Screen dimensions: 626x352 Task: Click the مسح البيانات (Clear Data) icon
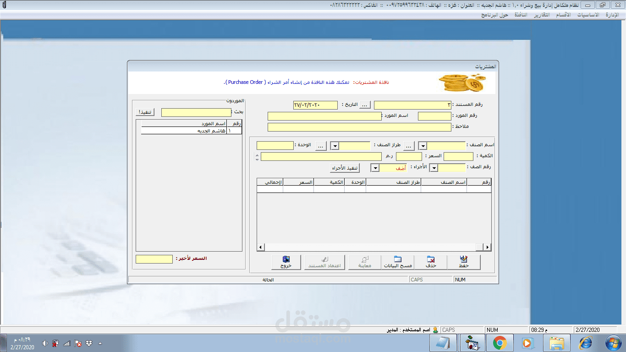click(397, 262)
